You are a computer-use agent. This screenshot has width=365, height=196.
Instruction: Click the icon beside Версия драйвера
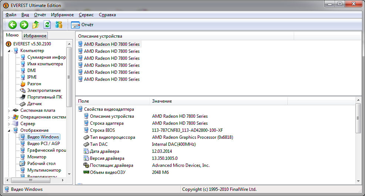tap(86, 158)
